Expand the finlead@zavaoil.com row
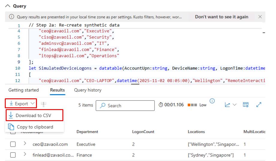Screen dimensions: 276x161 [25, 155]
